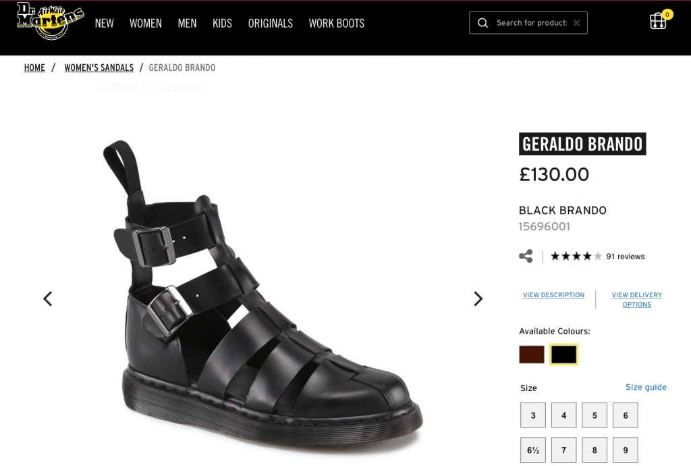Open the ORIGINALS navigation menu
Image resolution: width=691 pixels, height=466 pixels.
click(270, 23)
